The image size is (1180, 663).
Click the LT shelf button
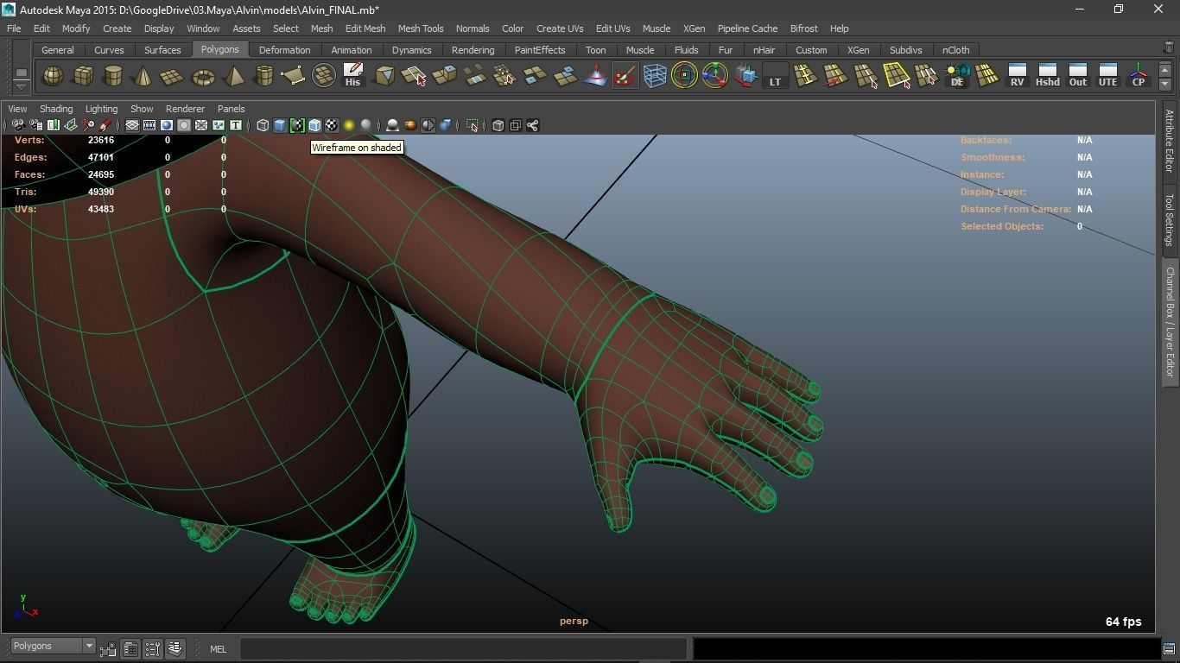pyautogui.click(x=775, y=76)
